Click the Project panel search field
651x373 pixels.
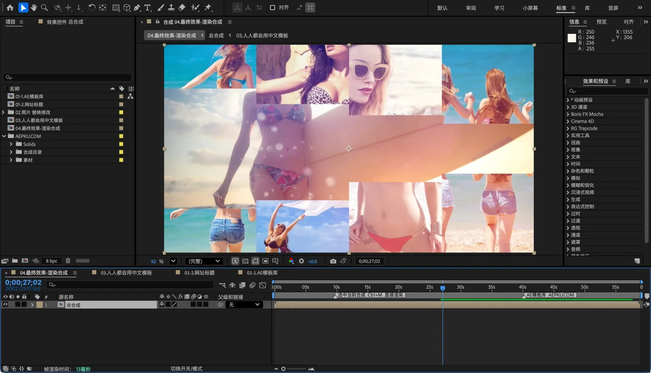(x=68, y=77)
